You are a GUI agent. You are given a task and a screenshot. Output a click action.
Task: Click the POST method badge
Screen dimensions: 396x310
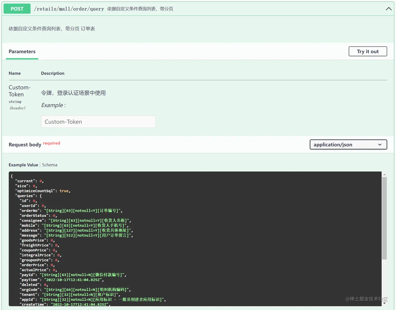coord(17,9)
